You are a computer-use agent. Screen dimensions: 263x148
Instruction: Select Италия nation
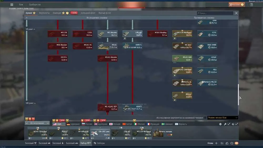(x=139, y=124)
